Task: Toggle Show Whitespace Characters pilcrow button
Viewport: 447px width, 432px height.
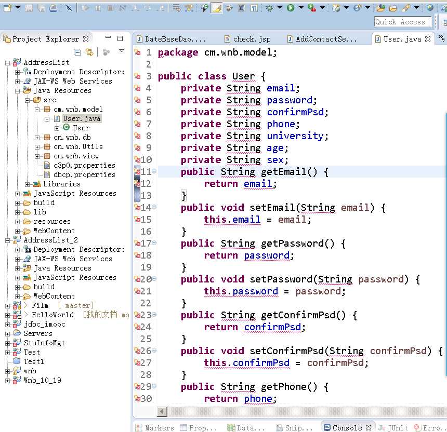Action: point(254,8)
